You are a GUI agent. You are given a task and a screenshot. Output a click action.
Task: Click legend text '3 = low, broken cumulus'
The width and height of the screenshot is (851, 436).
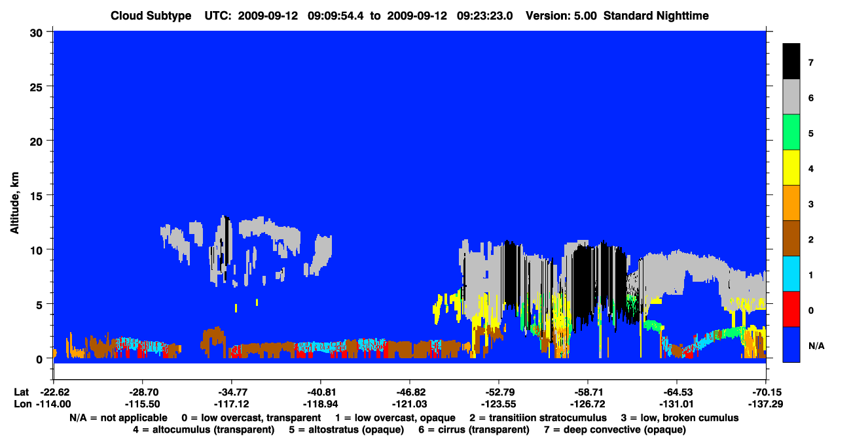[679, 418]
